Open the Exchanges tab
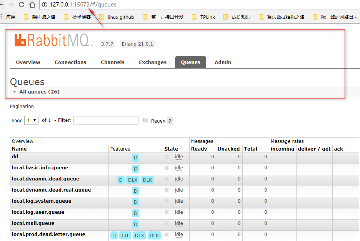360x241 pixels. point(152,62)
